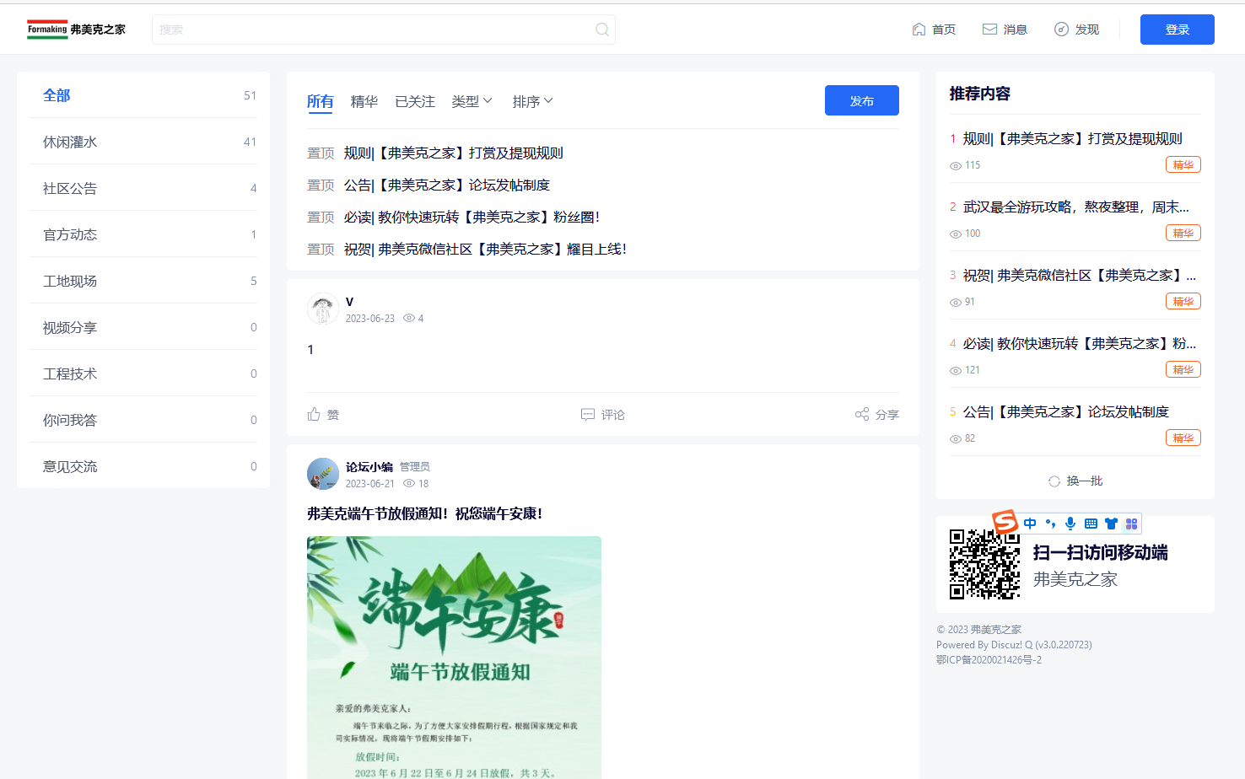The height and width of the screenshot is (779, 1245).
Task: Click the blue 发布 publish button
Action: tap(861, 100)
